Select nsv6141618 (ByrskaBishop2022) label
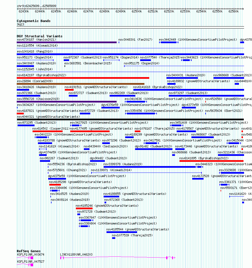The image size is (252, 268). (158, 87)
